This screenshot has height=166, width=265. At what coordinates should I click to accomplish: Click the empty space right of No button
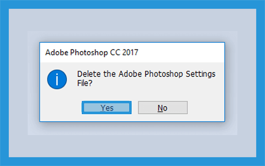tap(206, 108)
